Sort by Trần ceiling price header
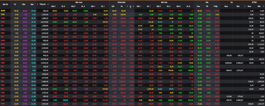 pyautogui.click(x=24, y=4)
